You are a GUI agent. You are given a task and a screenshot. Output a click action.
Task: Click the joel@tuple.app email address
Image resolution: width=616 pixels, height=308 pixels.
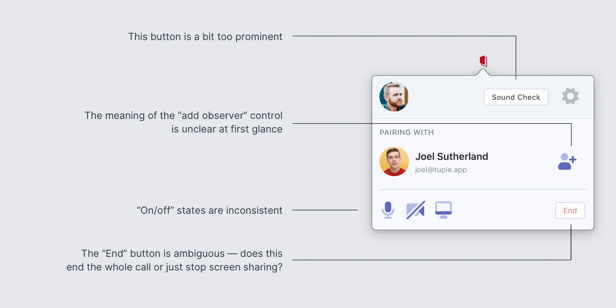point(441,170)
